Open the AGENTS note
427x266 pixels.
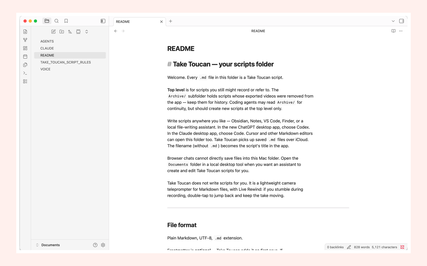(70, 41)
